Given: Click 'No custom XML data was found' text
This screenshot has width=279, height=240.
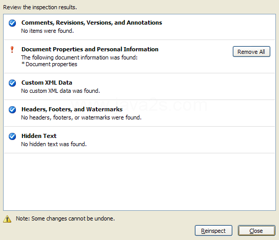Looking at the screenshot, I should click(x=61, y=91).
